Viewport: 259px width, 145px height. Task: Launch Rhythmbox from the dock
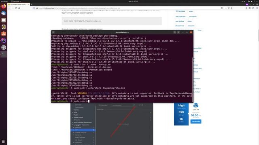4,27
